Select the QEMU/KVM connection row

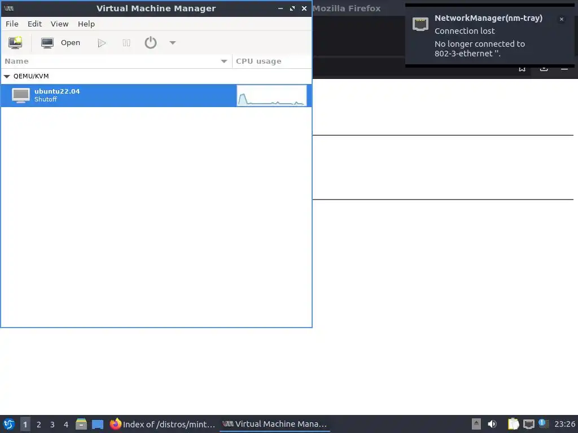click(x=156, y=76)
